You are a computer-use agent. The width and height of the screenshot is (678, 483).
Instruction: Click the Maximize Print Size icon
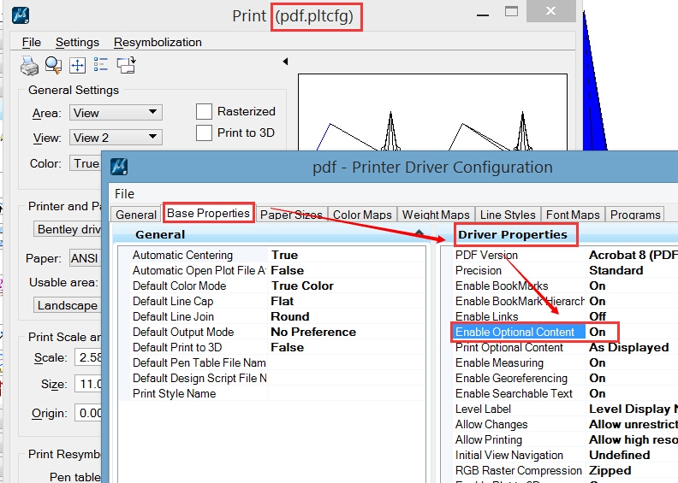click(77, 65)
